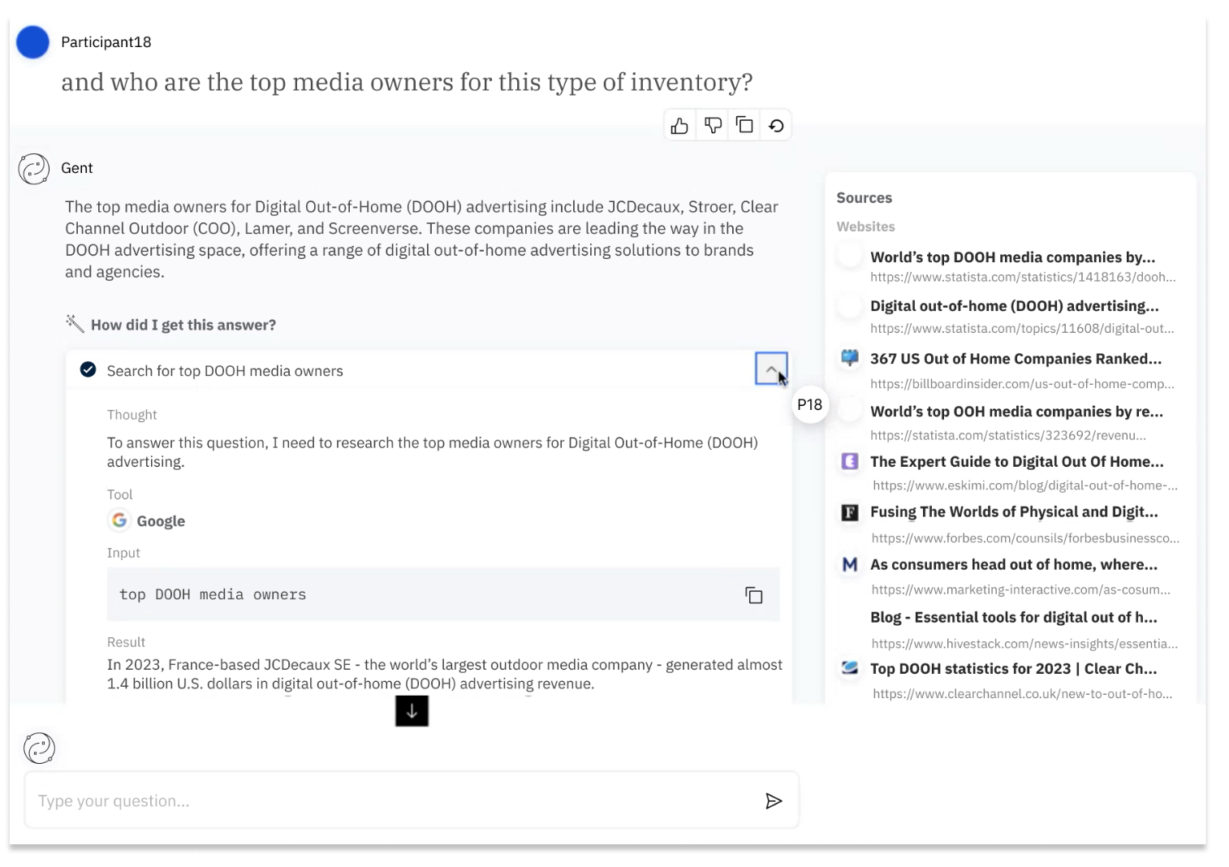Click the blue Participant18 avatar
Screen dimensions: 1229x867
[33, 42]
